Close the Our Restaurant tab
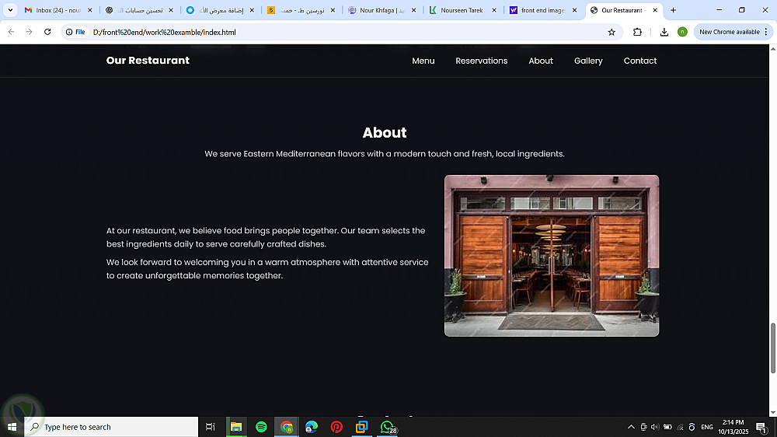Image resolution: width=777 pixels, height=437 pixels. click(654, 10)
